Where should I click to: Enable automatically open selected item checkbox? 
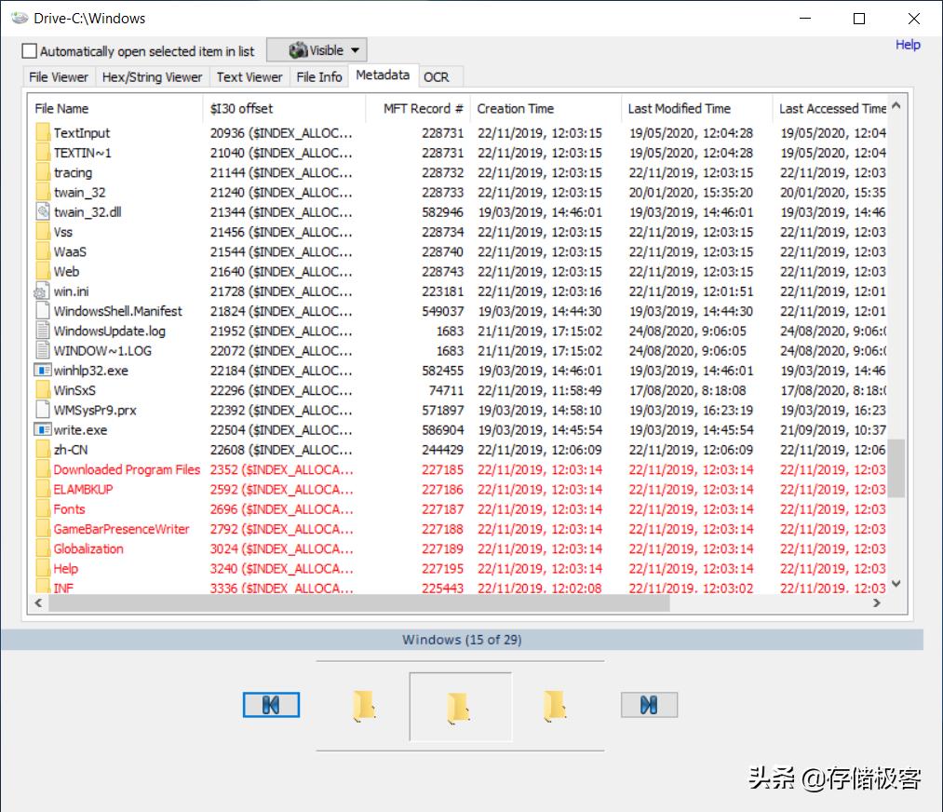30,51
